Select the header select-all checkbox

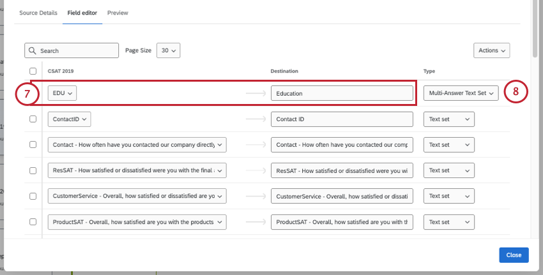click(x=33, y=71)
